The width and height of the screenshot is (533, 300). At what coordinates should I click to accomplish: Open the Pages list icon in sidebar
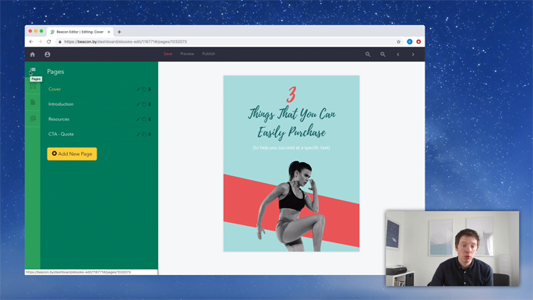[x=33, y=69]
